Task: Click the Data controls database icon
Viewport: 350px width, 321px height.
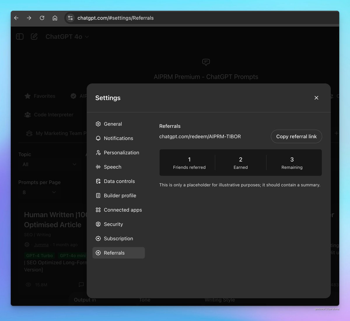Action: [98, 181]
